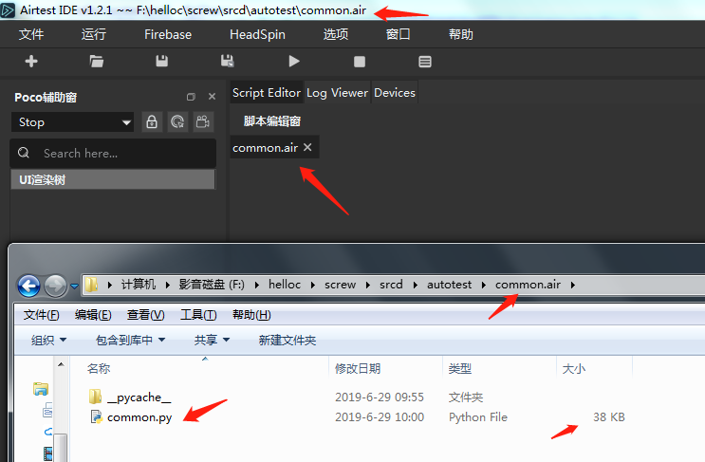The width and height of the screenshot is (705, 462).
Task: Click the helloc breadcrumb
Action: [285, 285]
